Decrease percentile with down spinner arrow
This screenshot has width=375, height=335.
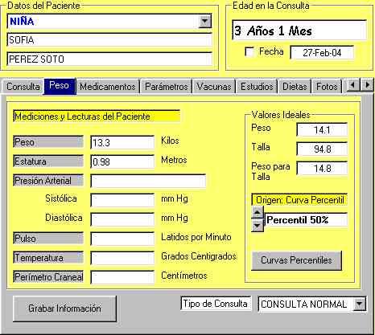click(x=258, y=226)
